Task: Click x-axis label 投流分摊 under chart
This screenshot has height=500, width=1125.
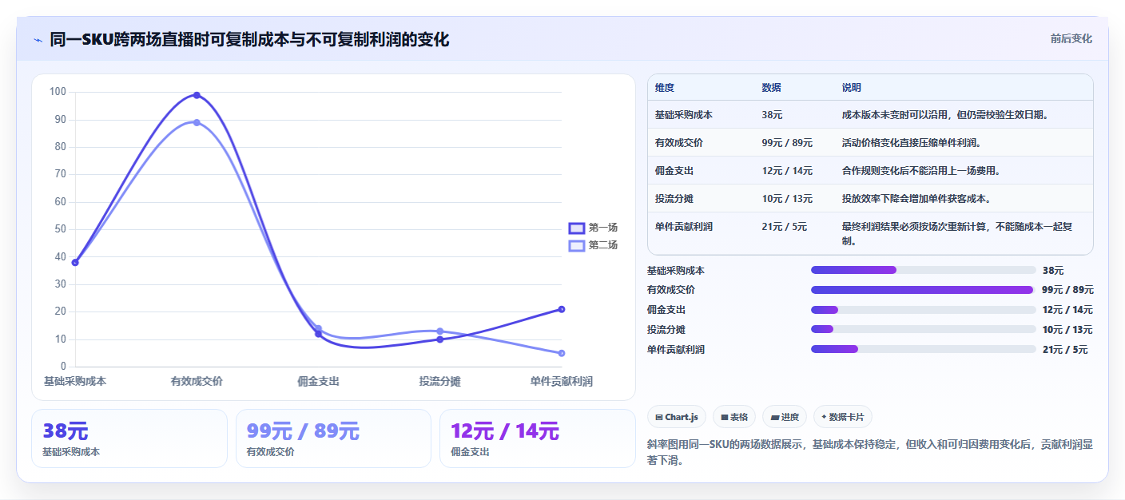Action: coord(439,382)
